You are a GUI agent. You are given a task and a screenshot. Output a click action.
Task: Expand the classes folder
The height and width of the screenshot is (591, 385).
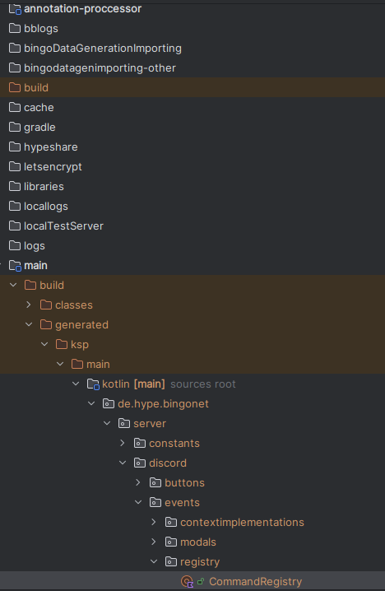[29, 305]
